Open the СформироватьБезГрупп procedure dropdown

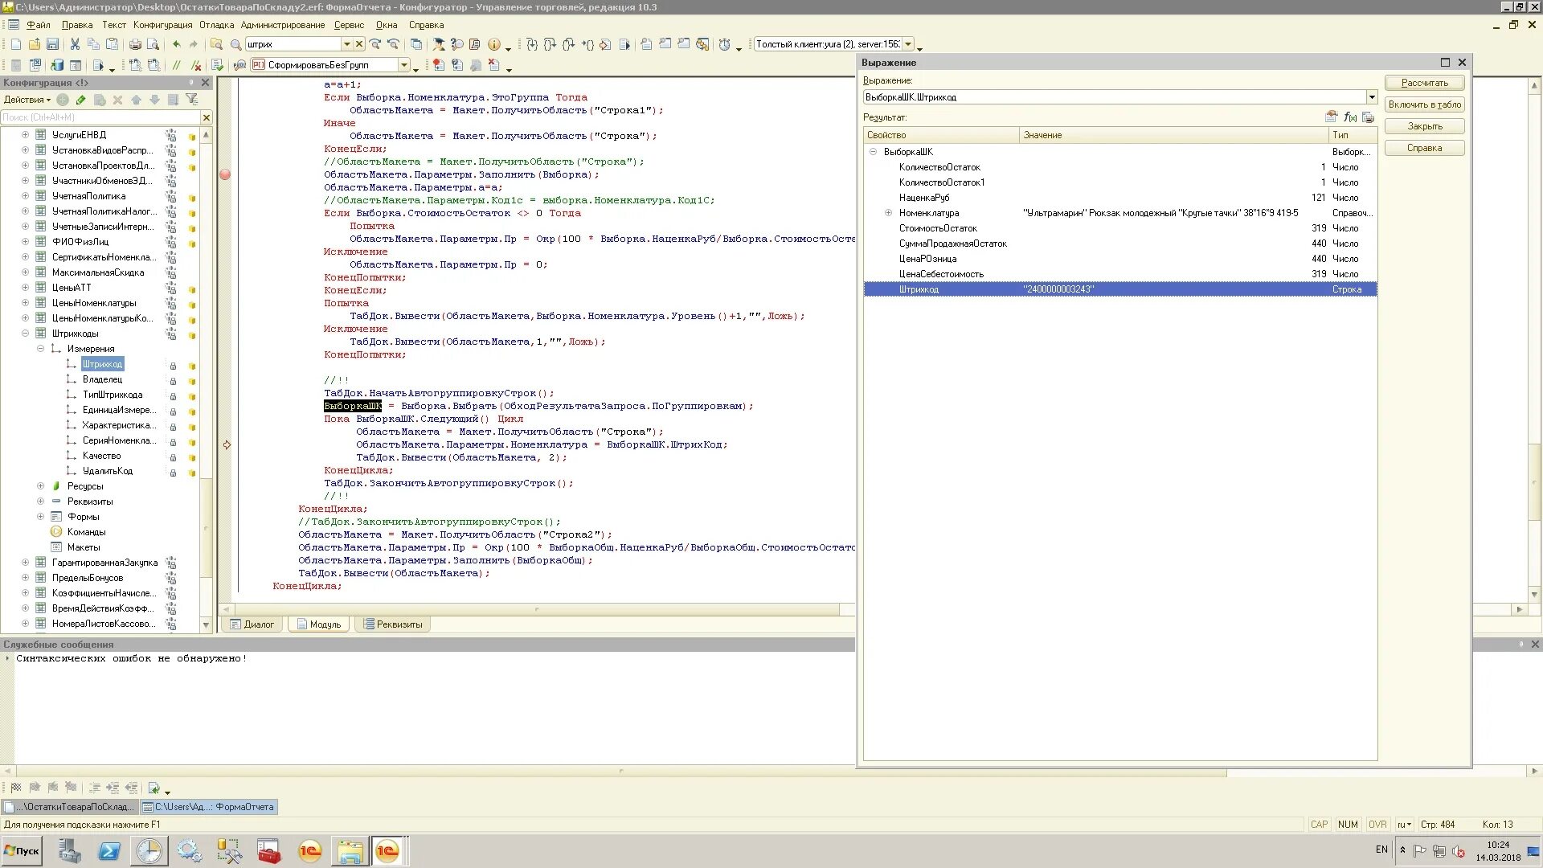[404, 65]
